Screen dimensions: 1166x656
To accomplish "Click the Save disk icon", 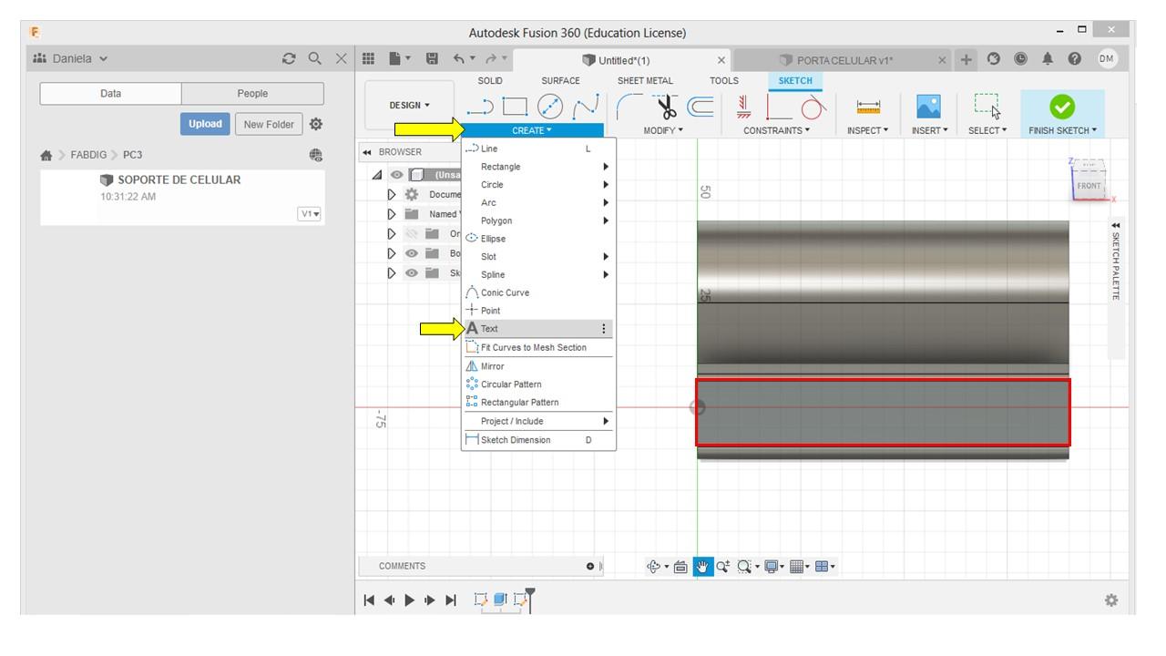I will [x=434, y=59].
